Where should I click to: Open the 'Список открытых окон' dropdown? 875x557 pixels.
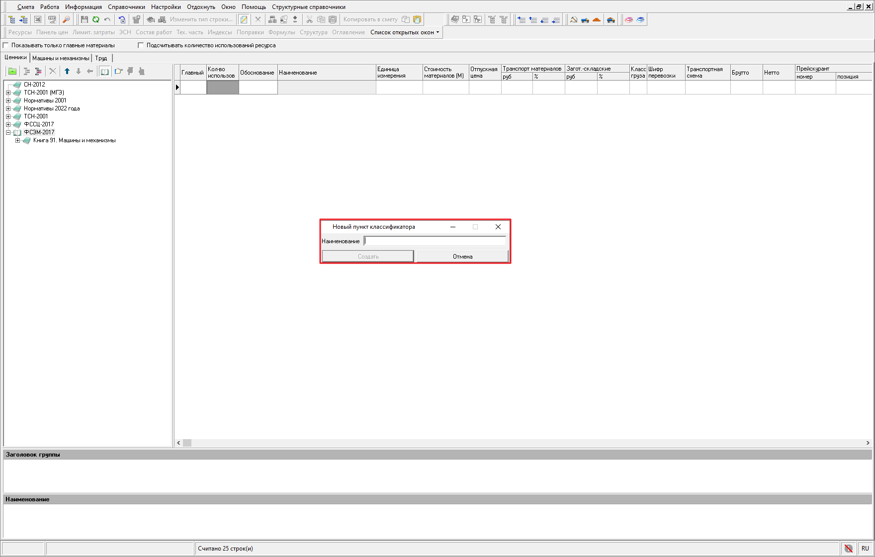(x=405, y=32)
